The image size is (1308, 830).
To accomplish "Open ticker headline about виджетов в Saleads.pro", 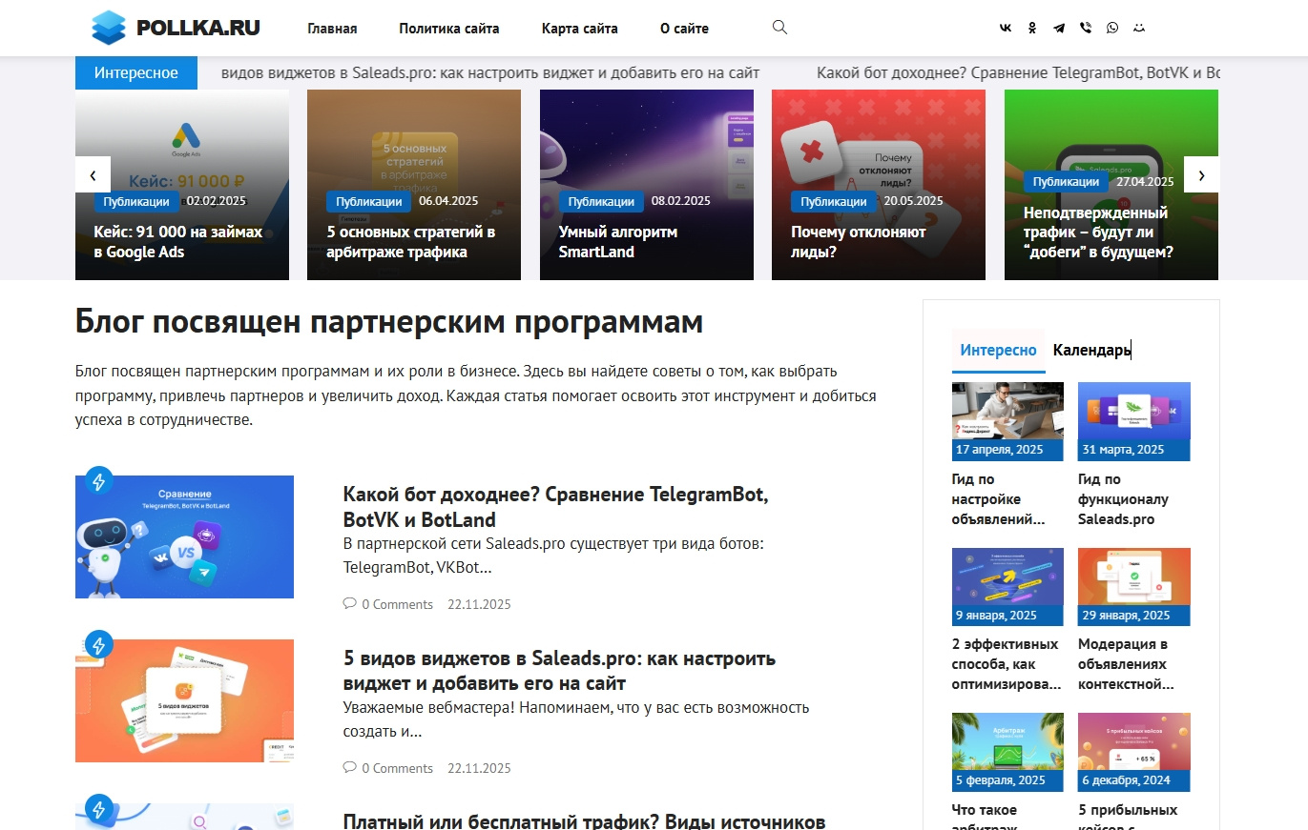I will click(x=490, y=72).
